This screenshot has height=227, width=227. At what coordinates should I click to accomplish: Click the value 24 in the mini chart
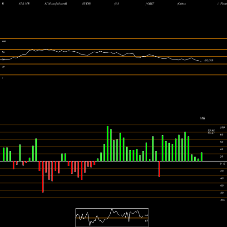(146, 215)
